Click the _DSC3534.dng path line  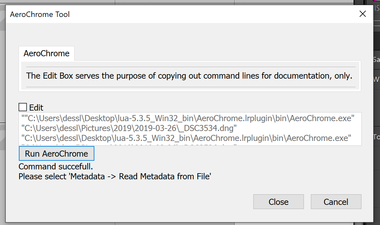(x=129, y=128)
